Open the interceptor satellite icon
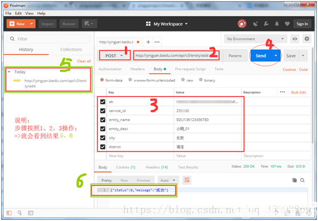This screenshot has height=221, width=318. click(x=255, y=24)
